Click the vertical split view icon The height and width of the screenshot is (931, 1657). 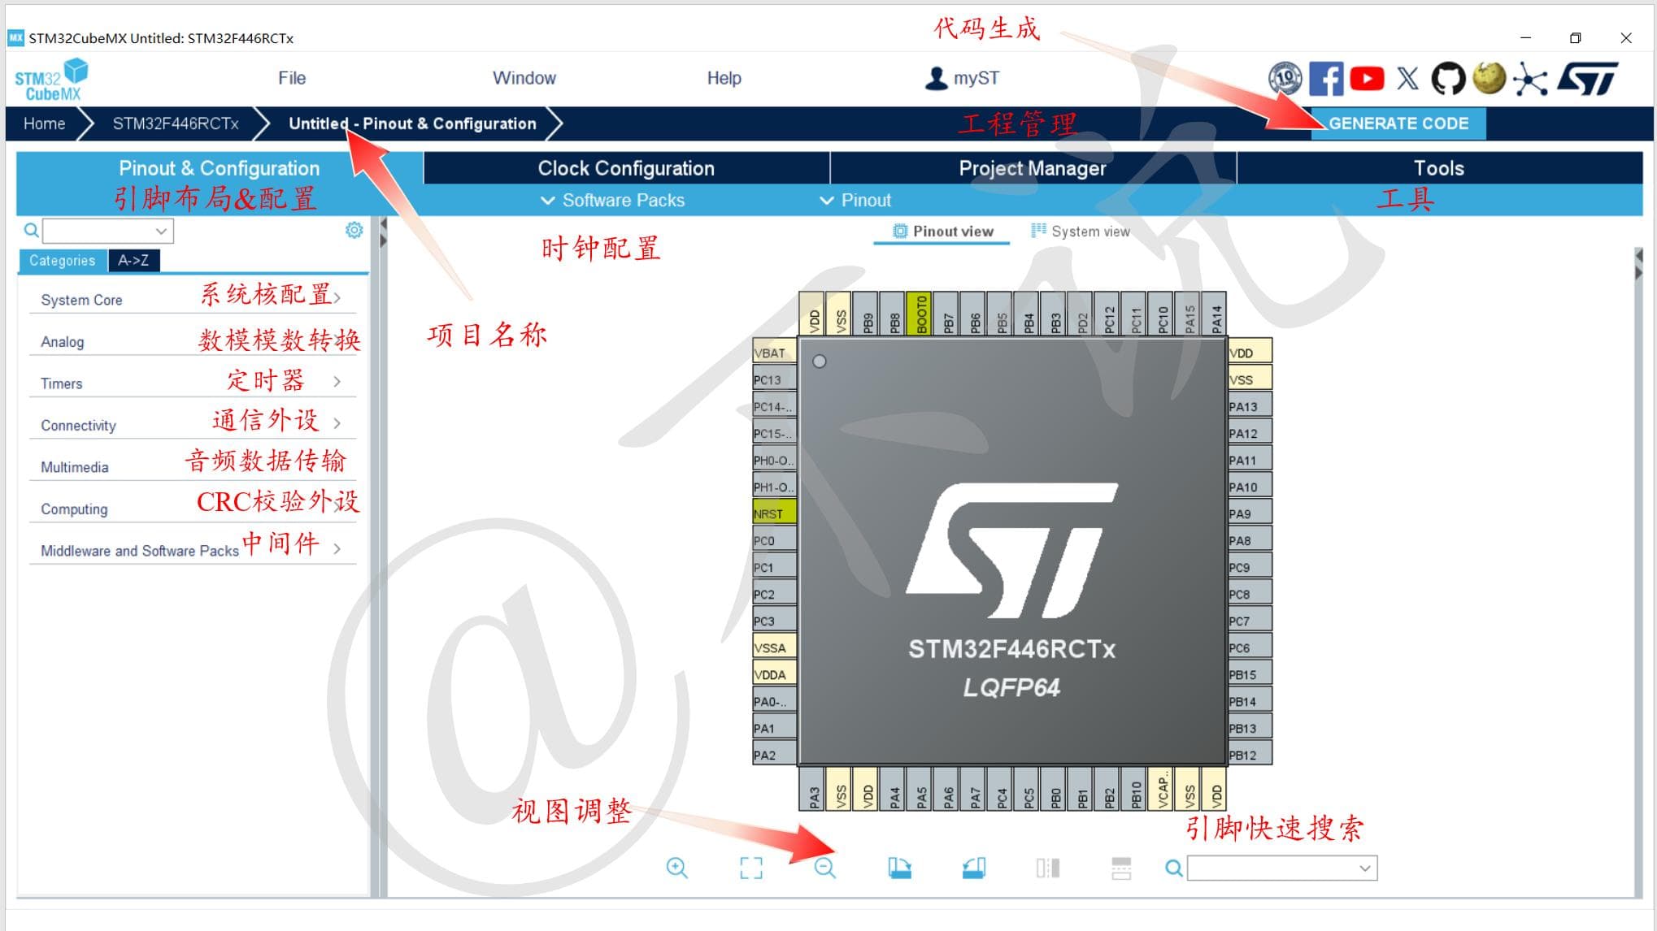1047,868
